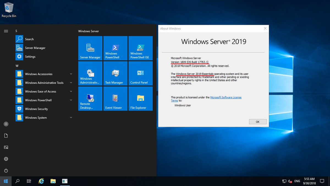330x186 pixels.
Task: Open ENG language selector in system tray
Action: 297,181
